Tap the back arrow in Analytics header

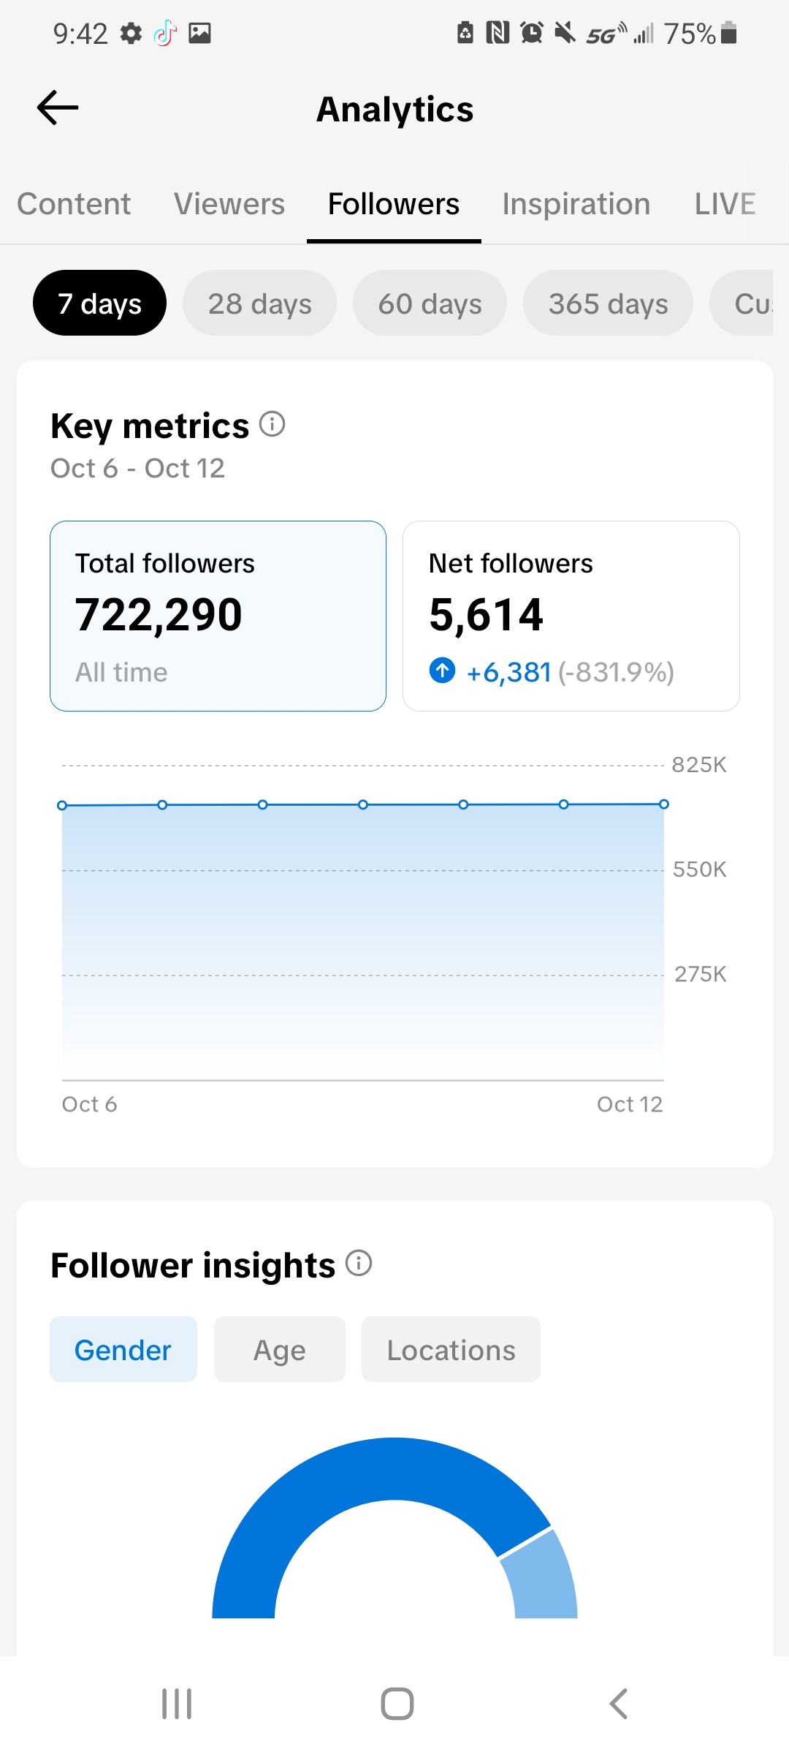point(58,108)
